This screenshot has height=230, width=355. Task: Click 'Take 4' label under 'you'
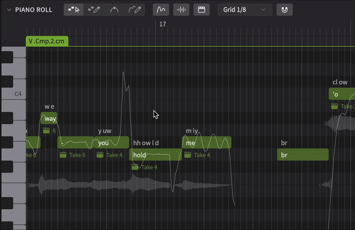[x=114, y=155]
